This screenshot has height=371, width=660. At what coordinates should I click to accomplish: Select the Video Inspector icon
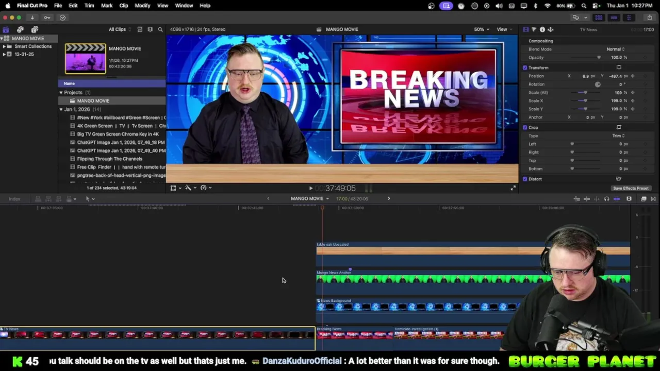[526, 29]
